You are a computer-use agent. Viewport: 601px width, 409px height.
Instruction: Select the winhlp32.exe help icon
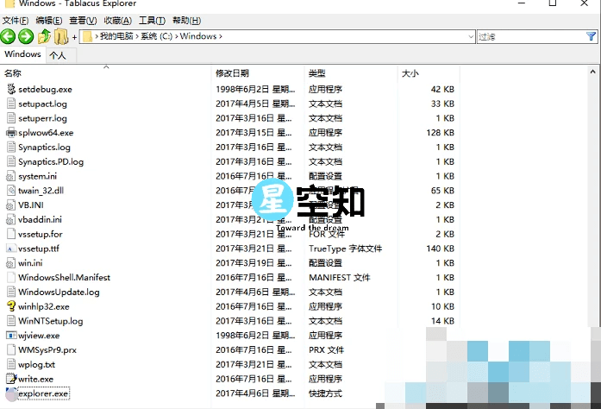[11, 306]
